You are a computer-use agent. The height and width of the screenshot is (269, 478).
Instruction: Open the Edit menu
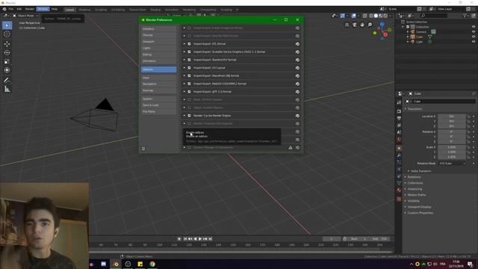[19, 9]
